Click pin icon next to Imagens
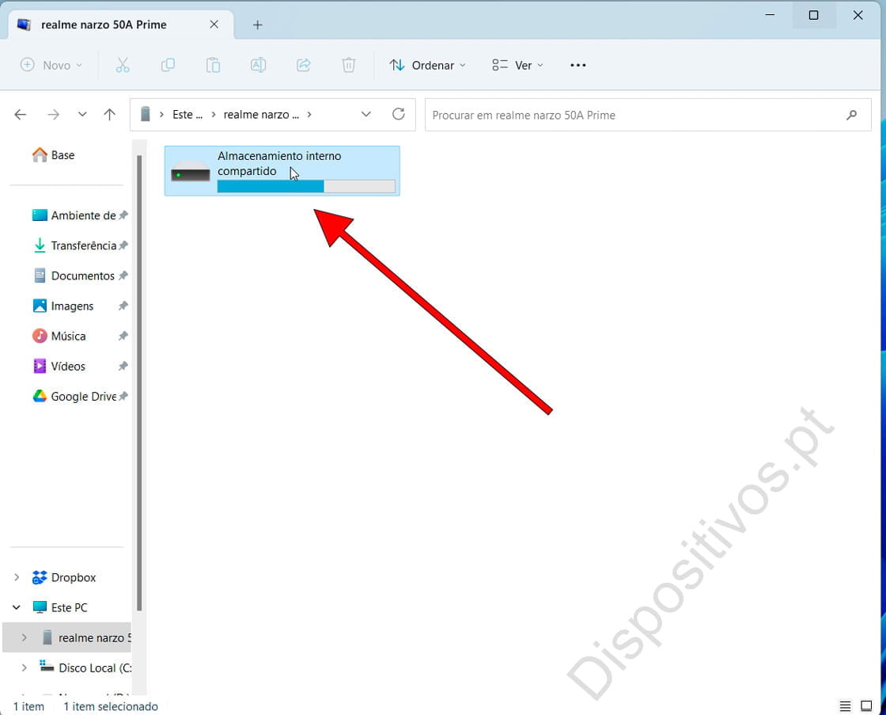 (x=123, y=306)
